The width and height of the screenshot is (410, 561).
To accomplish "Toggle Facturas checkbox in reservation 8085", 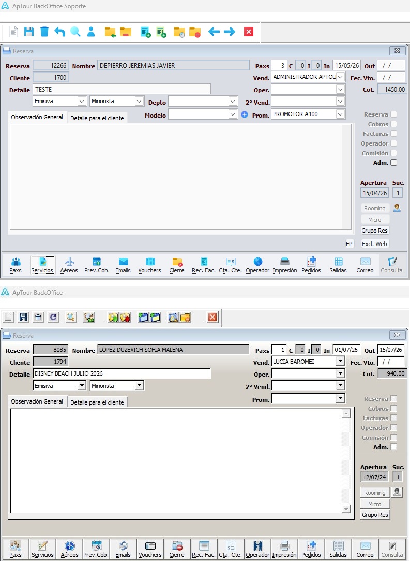I will pos(393,418).
